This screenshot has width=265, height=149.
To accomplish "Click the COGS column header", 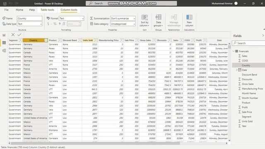I will click(x=187, y=40).
